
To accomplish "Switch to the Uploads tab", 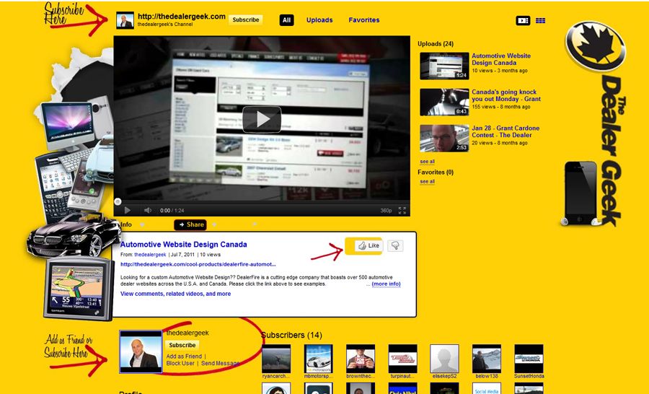I will pyautogui.click(x=319, y=20).
